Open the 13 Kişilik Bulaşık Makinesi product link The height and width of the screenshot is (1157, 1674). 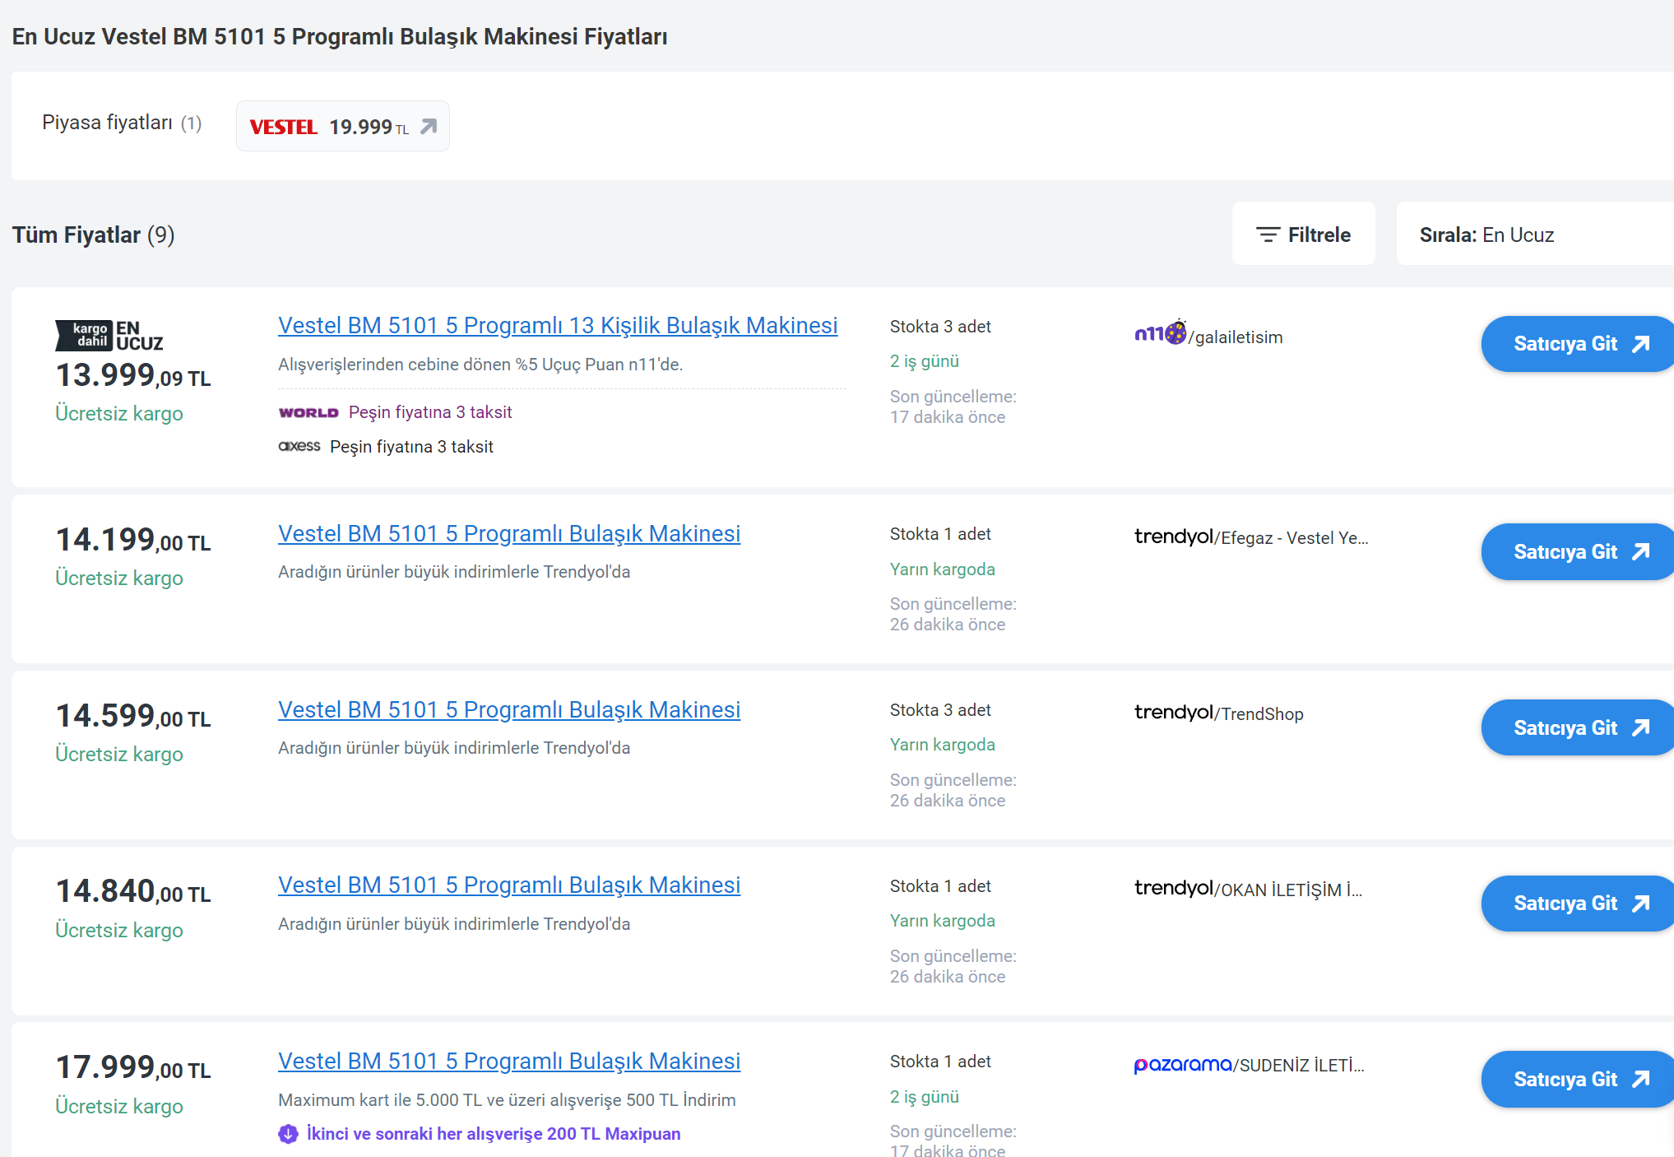click(x=558, y=326)
